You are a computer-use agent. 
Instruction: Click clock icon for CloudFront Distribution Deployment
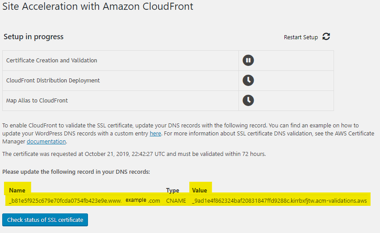[248, 80]
